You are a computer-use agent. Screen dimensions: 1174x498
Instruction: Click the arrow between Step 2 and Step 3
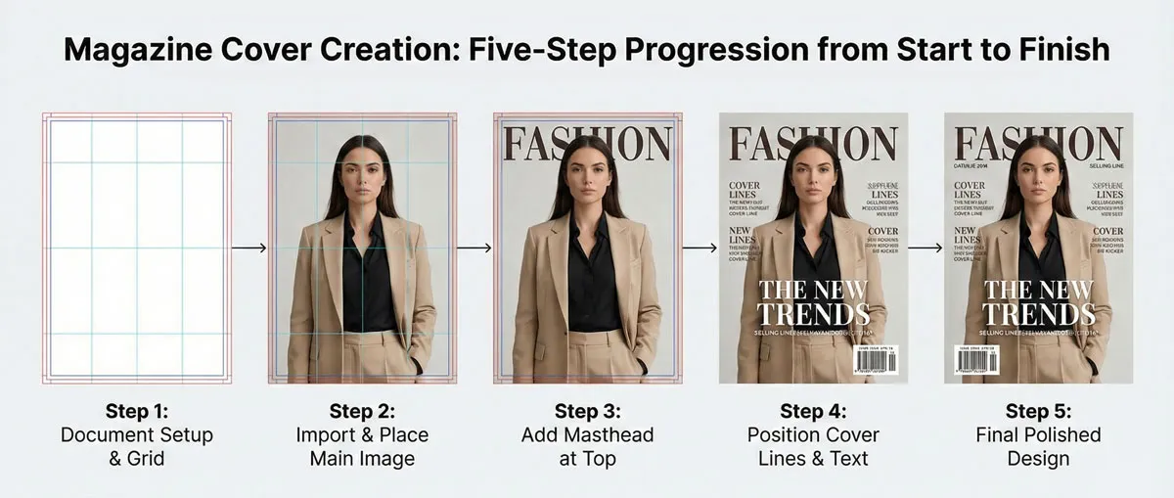point(474,249)
